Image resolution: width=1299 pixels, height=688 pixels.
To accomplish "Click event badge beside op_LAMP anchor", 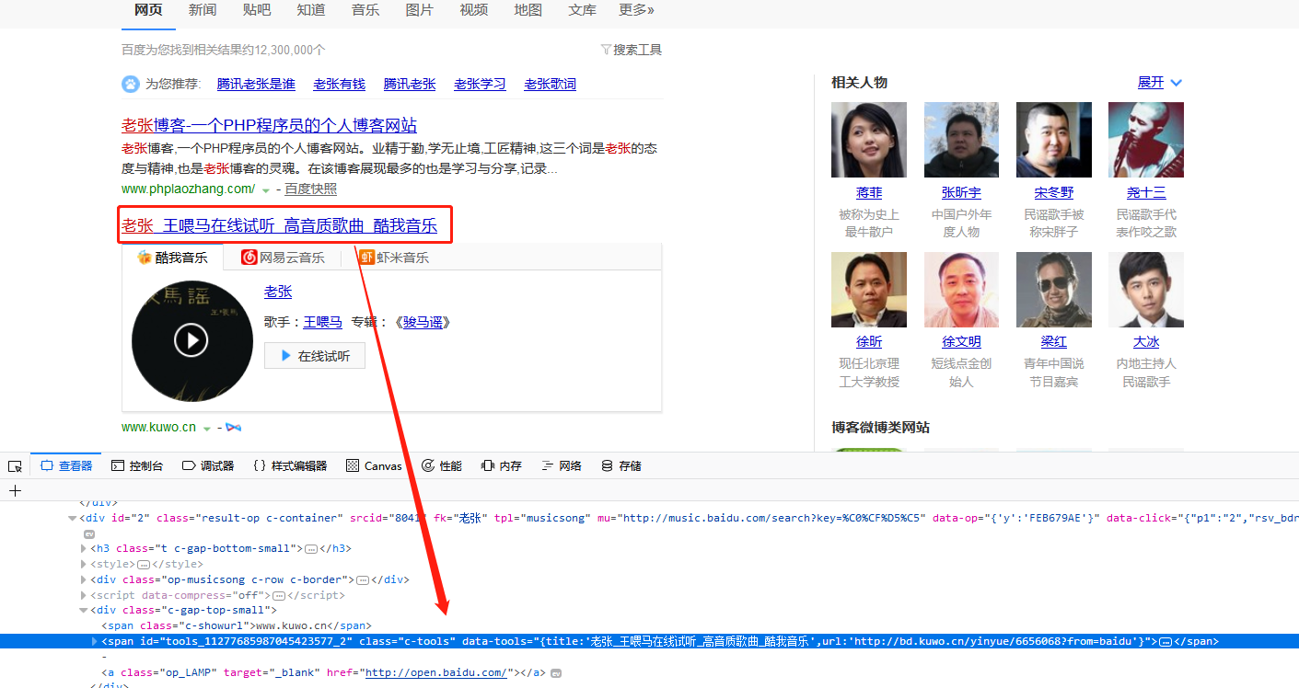I will 556,673.
